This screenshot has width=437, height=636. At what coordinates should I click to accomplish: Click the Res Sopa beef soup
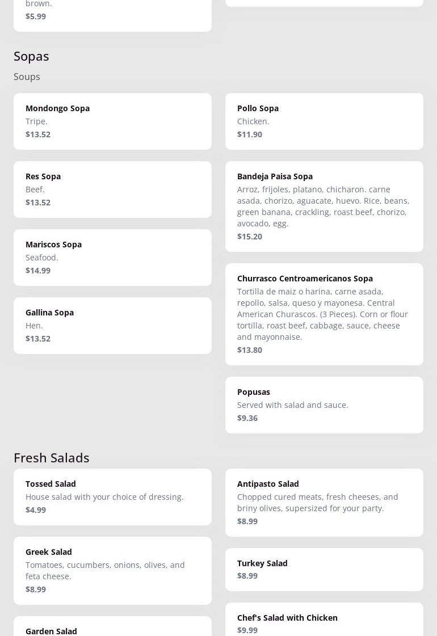112,189
